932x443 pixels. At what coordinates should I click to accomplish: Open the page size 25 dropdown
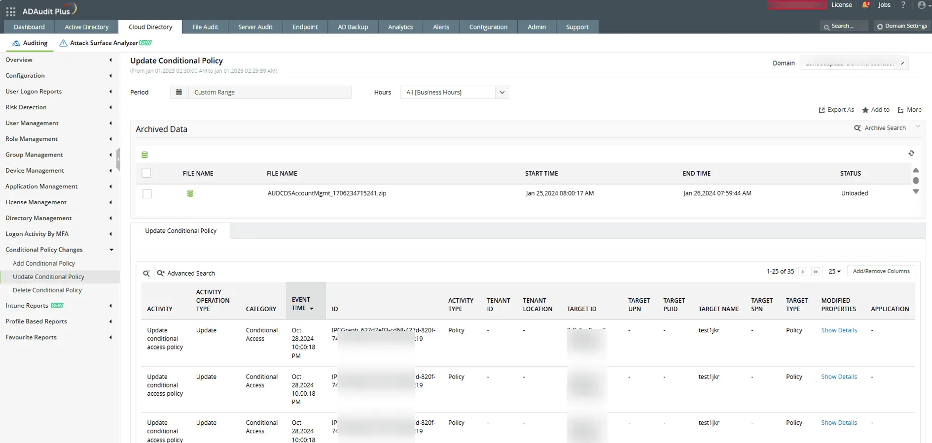coord(834,271)
